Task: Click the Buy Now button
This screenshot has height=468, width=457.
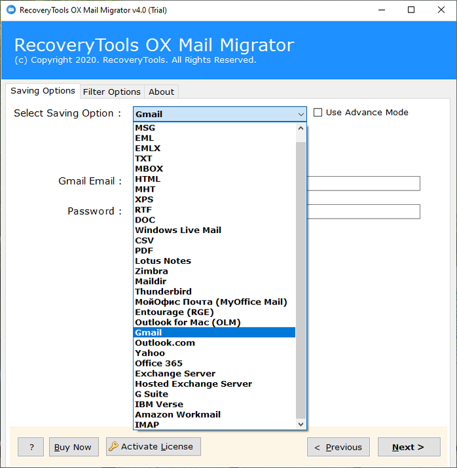Action: point(74,447)
